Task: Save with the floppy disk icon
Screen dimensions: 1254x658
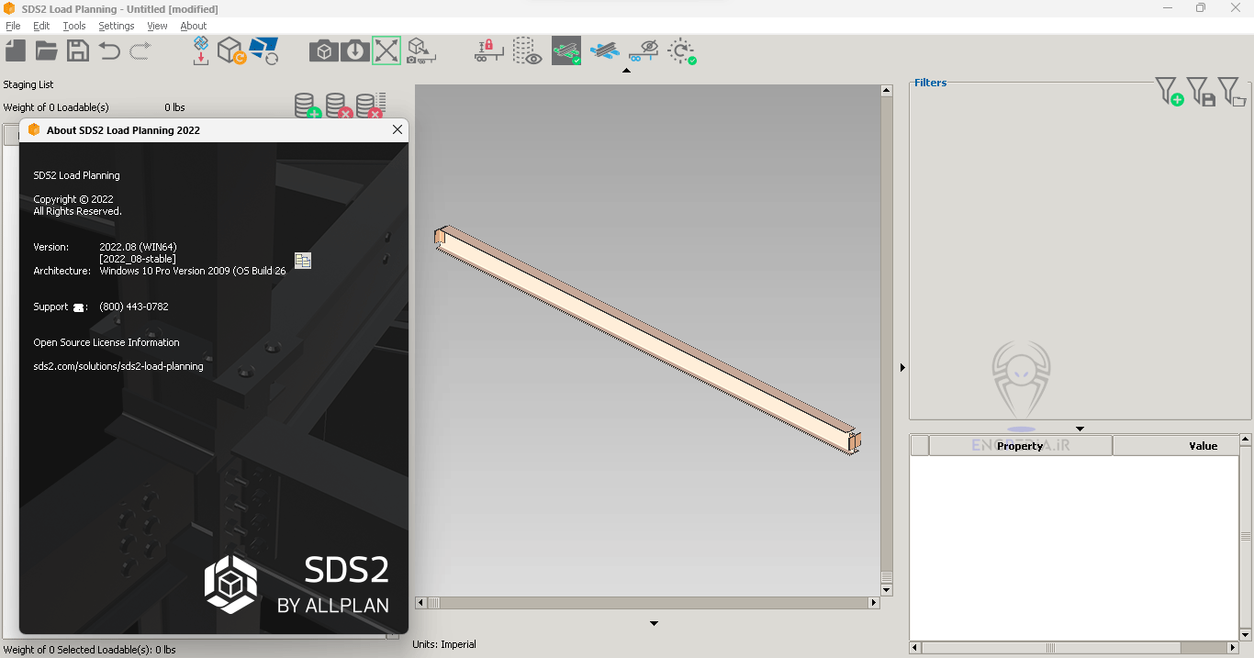Action: (x=78, y=50)
